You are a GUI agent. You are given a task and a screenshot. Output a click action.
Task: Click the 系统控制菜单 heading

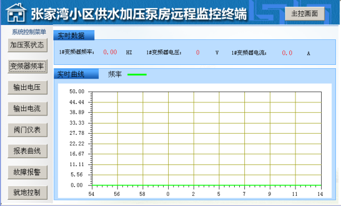[29, 32]
